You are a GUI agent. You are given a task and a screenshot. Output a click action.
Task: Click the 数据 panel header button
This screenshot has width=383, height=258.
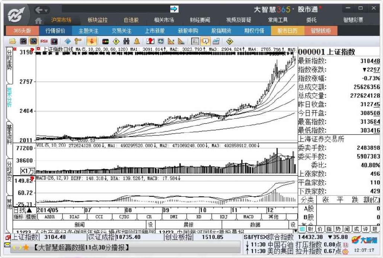255,225
